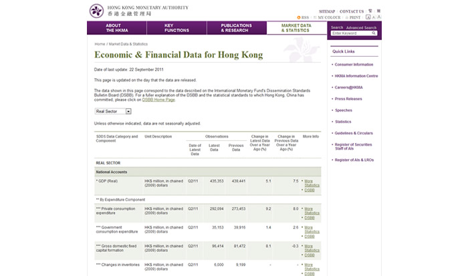This screenshot has width=468, height=276.
Task: Click the Enter Keyword search field
Action: (x=350, y=33)
